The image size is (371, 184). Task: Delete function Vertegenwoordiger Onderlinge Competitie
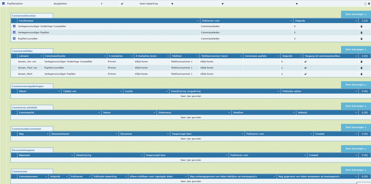tap(361, 27)
